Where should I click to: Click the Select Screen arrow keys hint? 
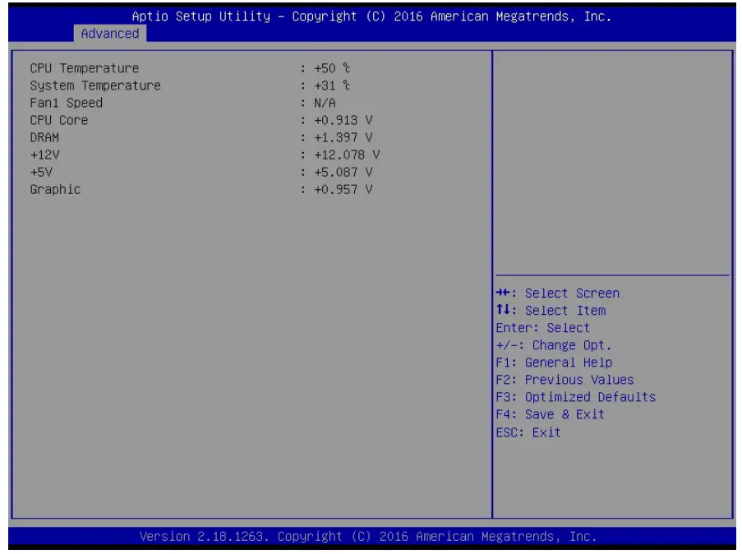click(x=558, y=293)
